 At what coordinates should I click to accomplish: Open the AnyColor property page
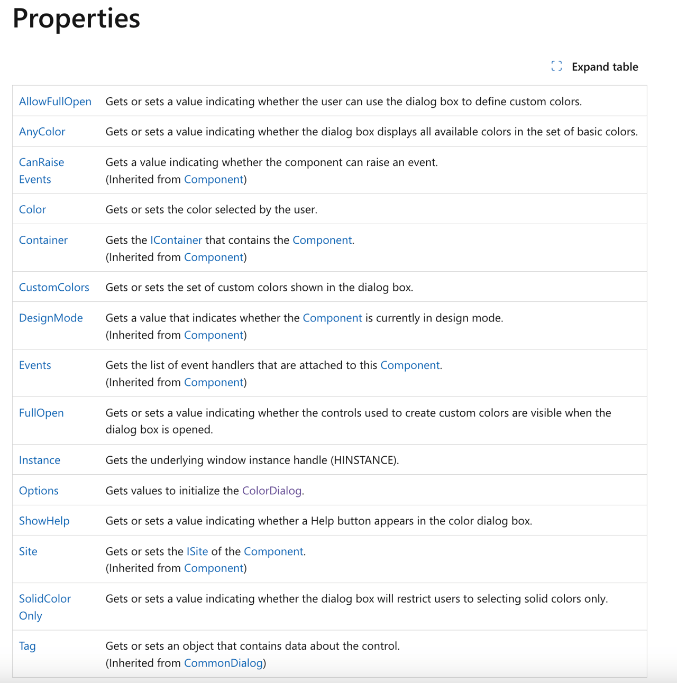(x=42, y=132)
